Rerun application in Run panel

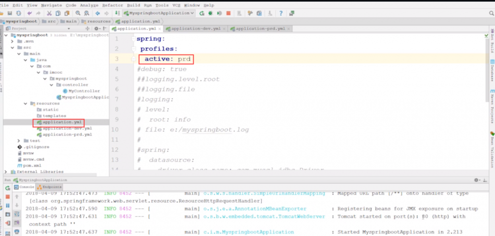7,188
